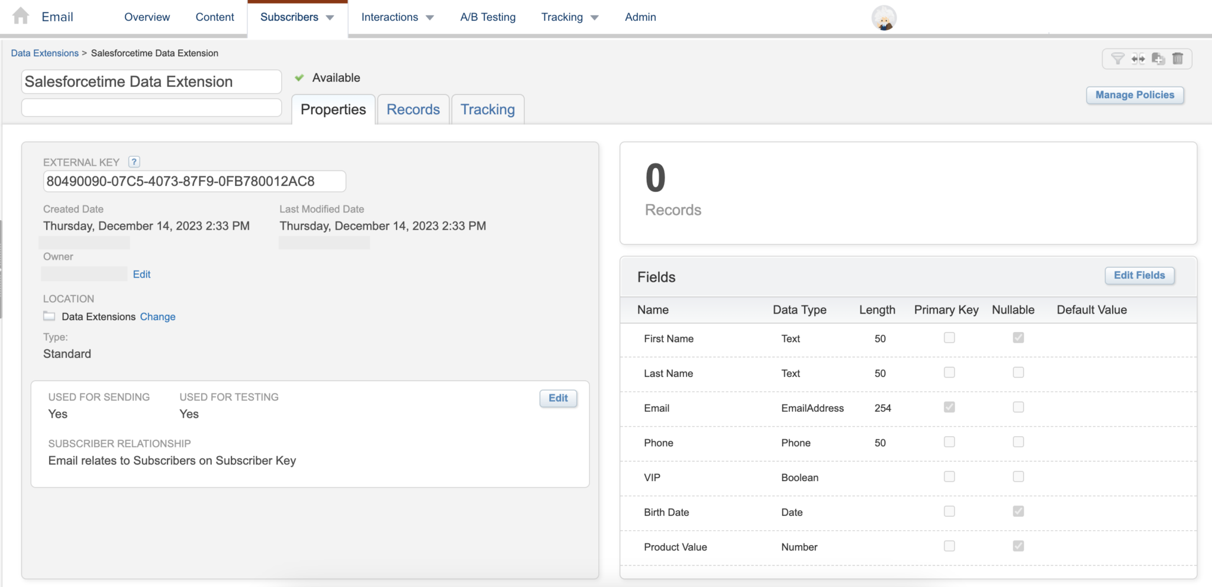Toggle Primary Key checkbox for First Name

coord(949,337)
